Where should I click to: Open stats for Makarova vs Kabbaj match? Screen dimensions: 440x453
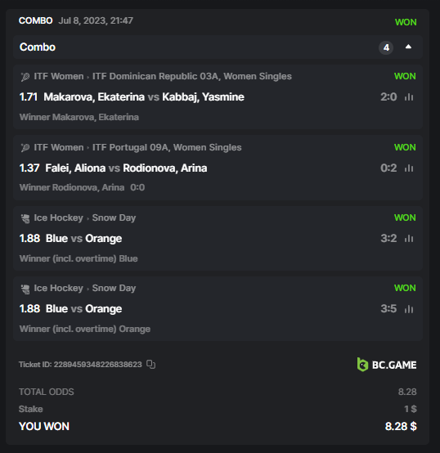[x=409, y=97]
